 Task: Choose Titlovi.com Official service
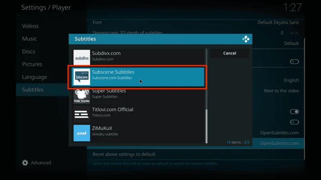[138, 114]
